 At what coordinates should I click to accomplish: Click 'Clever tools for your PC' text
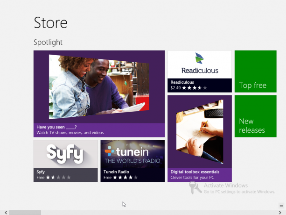[x=192, y=177]
